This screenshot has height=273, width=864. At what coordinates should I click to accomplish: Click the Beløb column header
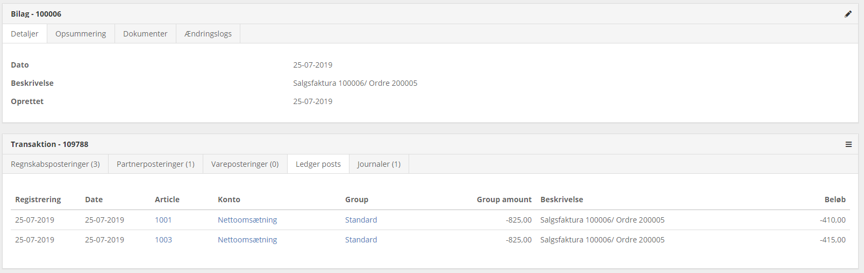(834, 200)
